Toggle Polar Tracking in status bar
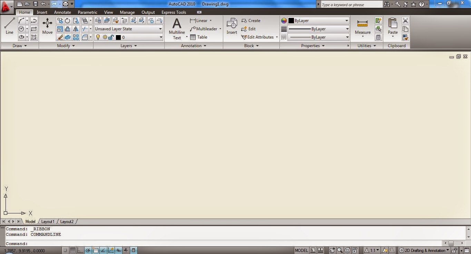The height and width of the screenshot is (254, 471). pyautogui.click(x=88, y=251)
